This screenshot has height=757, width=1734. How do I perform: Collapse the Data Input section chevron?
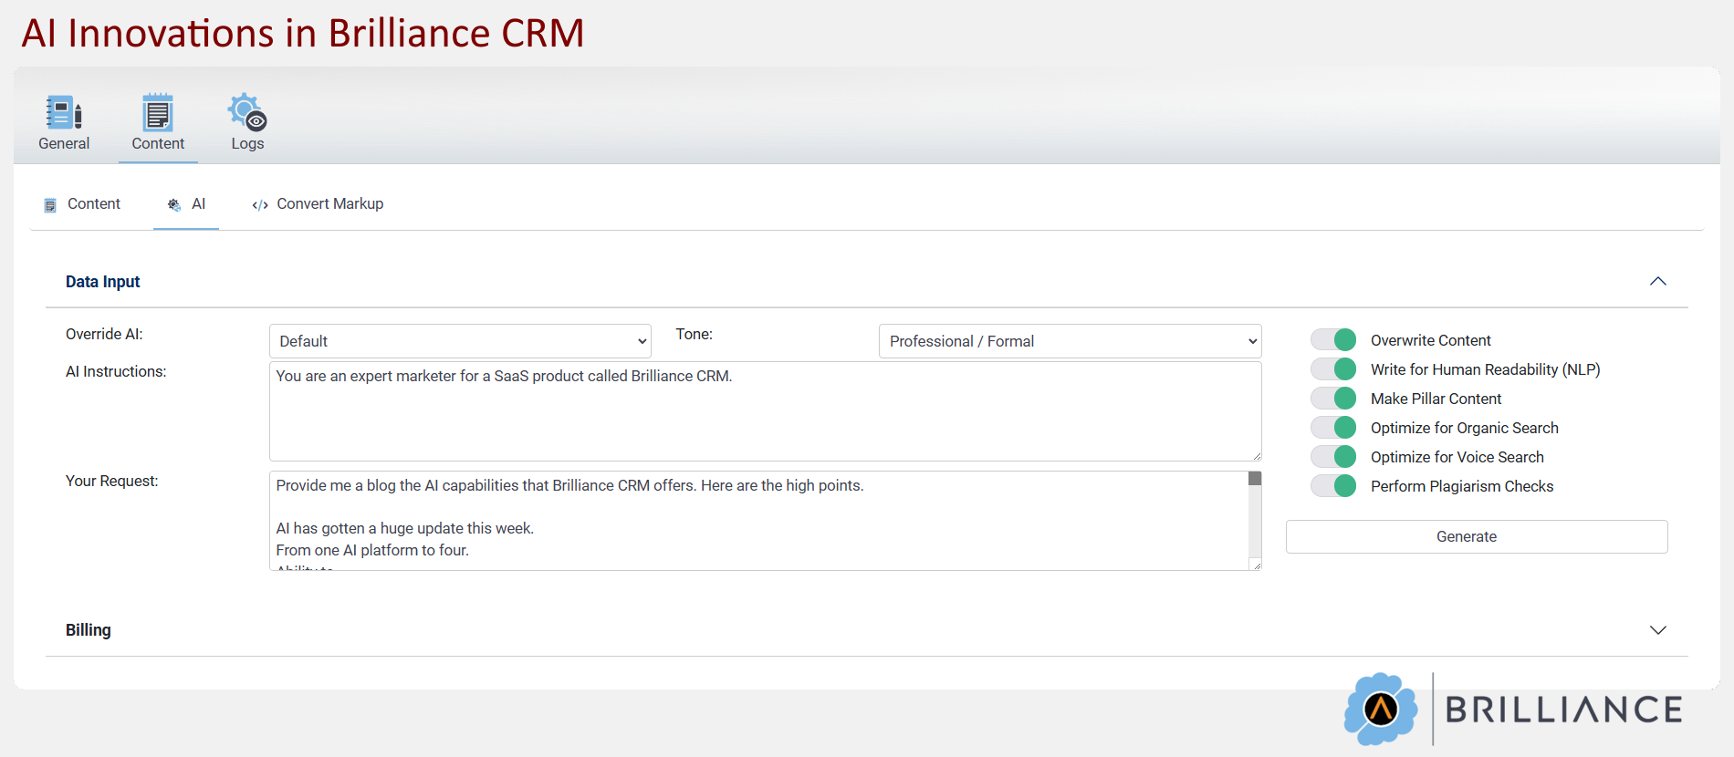point(1658,281)
